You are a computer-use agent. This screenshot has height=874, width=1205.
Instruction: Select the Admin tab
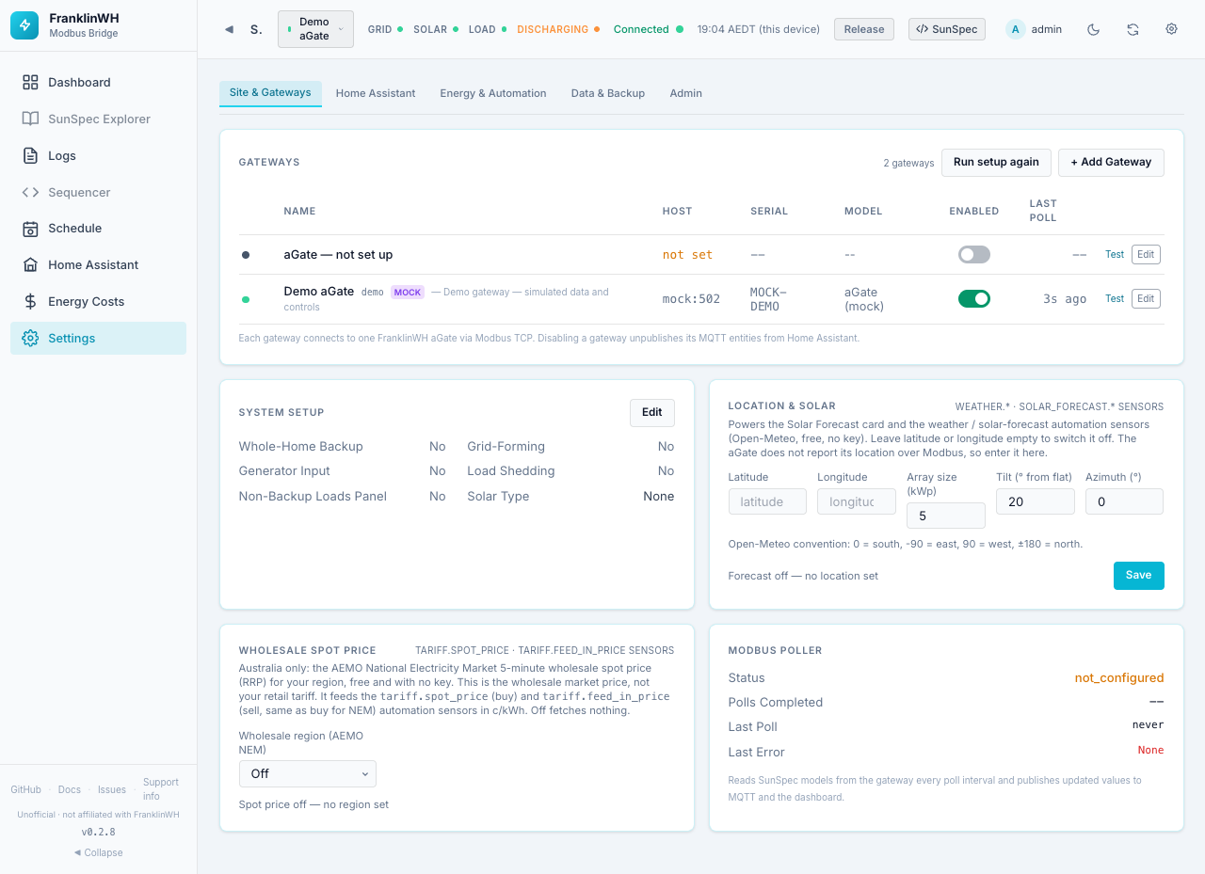pyautogui.click(x=686, y=94)
